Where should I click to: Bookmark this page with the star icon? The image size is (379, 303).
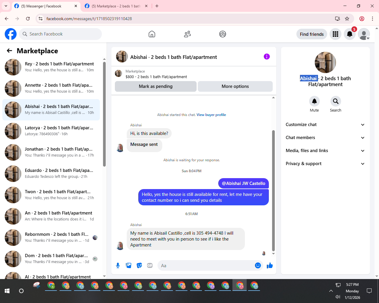click(x=347, y=19)
